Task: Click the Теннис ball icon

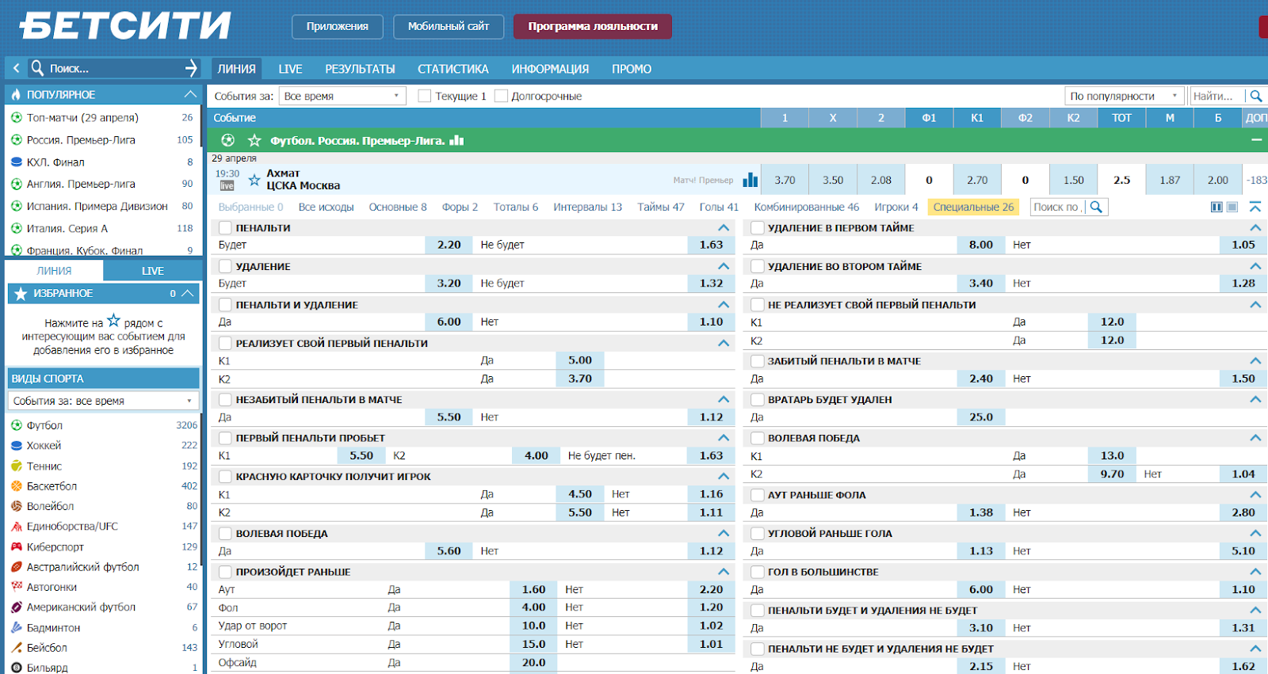Action: click(x=17, y=466)
